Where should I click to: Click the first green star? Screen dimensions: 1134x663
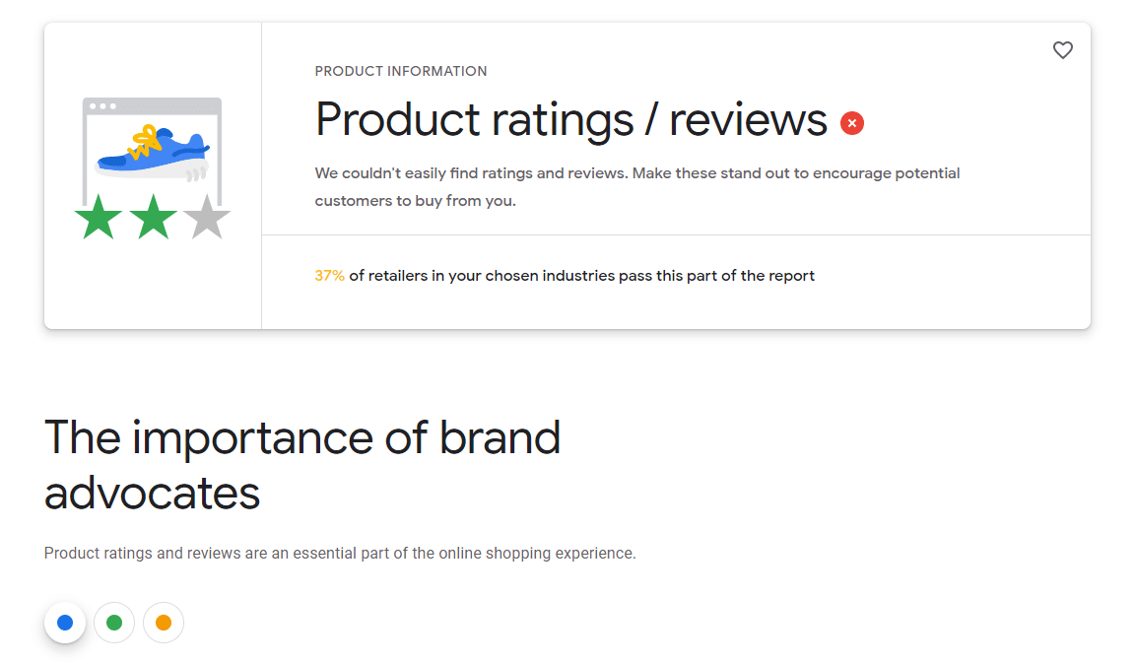coord(98,218)
